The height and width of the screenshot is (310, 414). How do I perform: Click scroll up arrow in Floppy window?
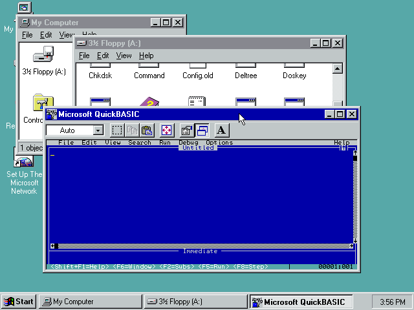[x=337, y=68]
